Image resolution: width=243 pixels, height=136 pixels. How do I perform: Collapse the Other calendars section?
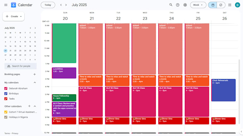pos(35,106)
